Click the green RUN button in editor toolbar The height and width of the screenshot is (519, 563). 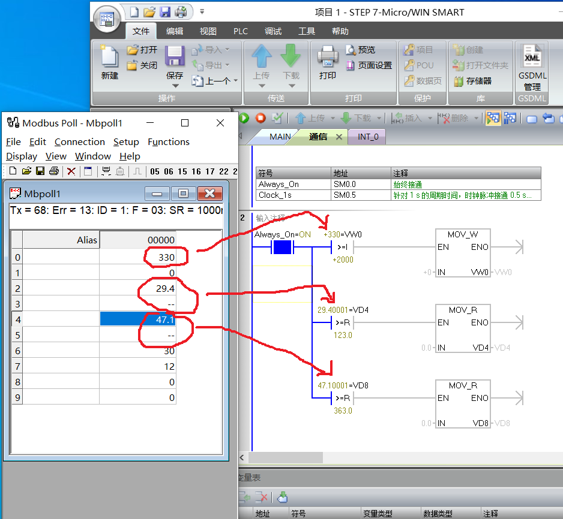point(244,118)
